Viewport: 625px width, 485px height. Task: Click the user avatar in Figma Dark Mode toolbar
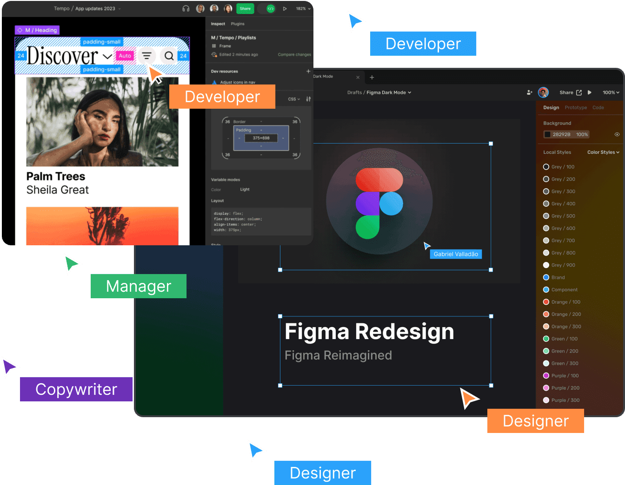tap(543, 92)
